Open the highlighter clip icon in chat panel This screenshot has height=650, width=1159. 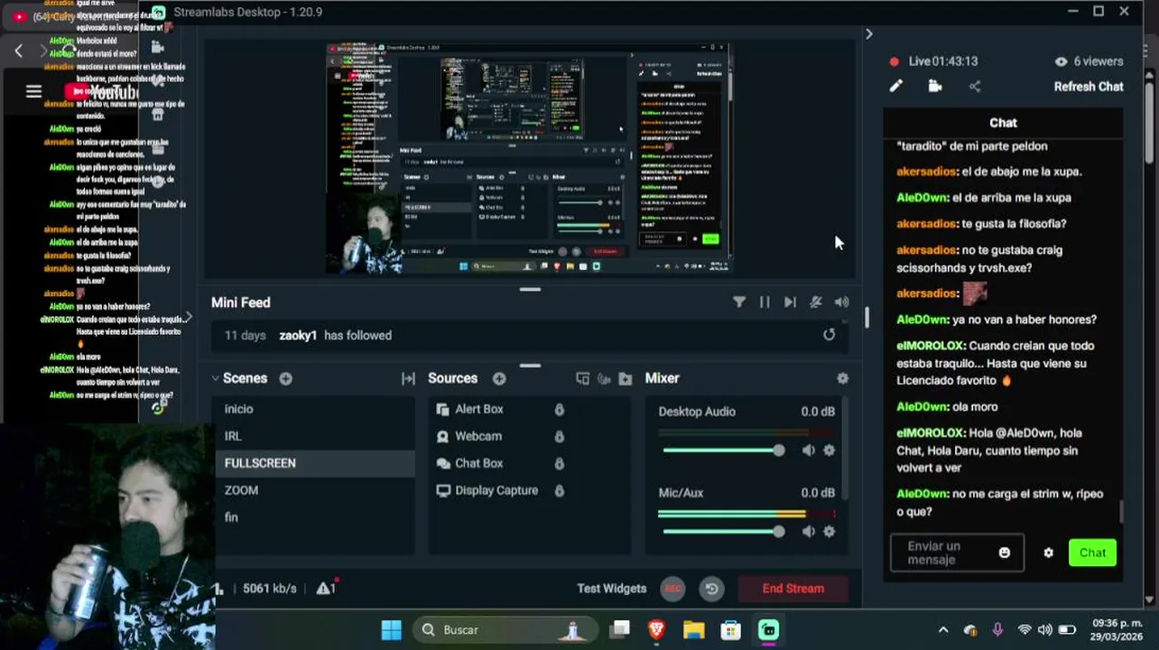(935, 87)
